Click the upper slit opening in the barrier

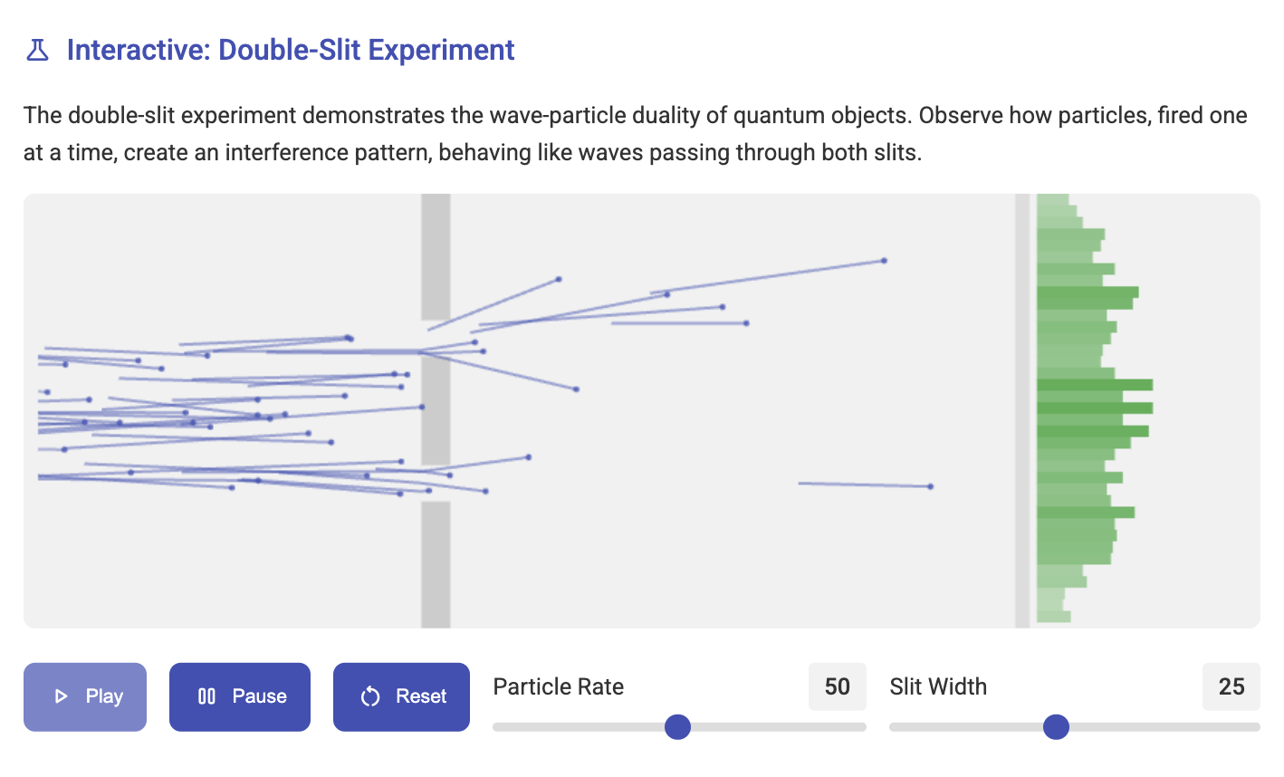coord(436,336)
